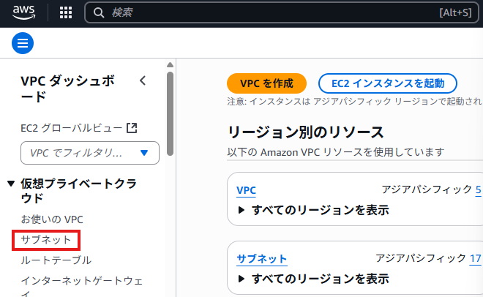Image resolution: width=483 pixels, height=297 pixels.
Task: Click the Alt+S shortcut hint
Action: (x=455, y=12)
